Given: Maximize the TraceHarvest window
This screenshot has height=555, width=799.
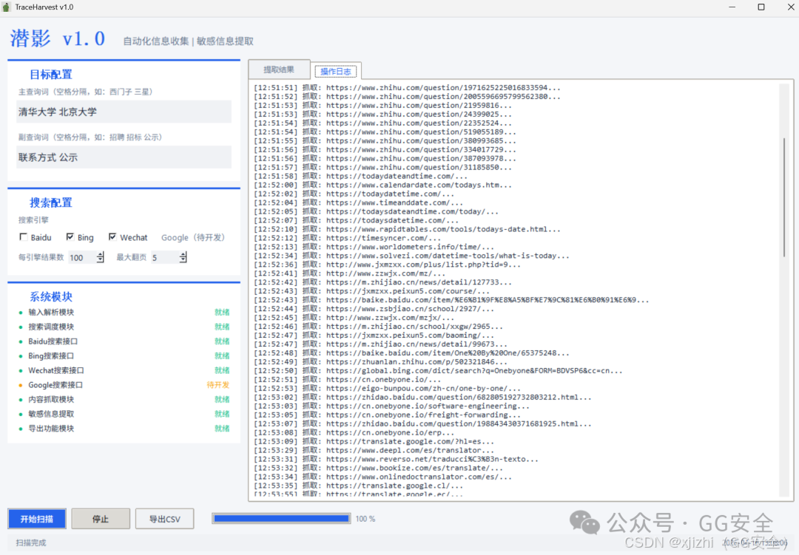Looking at the screenshot, I should 761,7.
